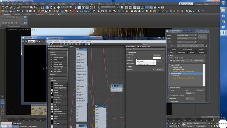Collapse the Materials (EXR) tree group
Image resolution: width=227 pixels, height=128 pixels.
pos(170,74)
